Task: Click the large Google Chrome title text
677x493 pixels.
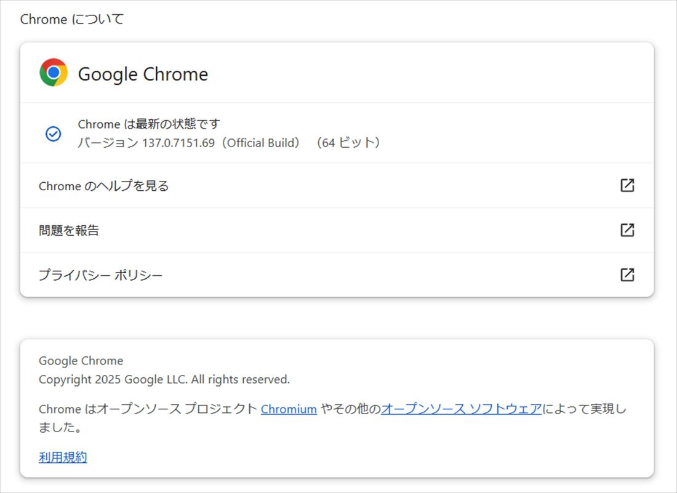Action: pos(143,74)
